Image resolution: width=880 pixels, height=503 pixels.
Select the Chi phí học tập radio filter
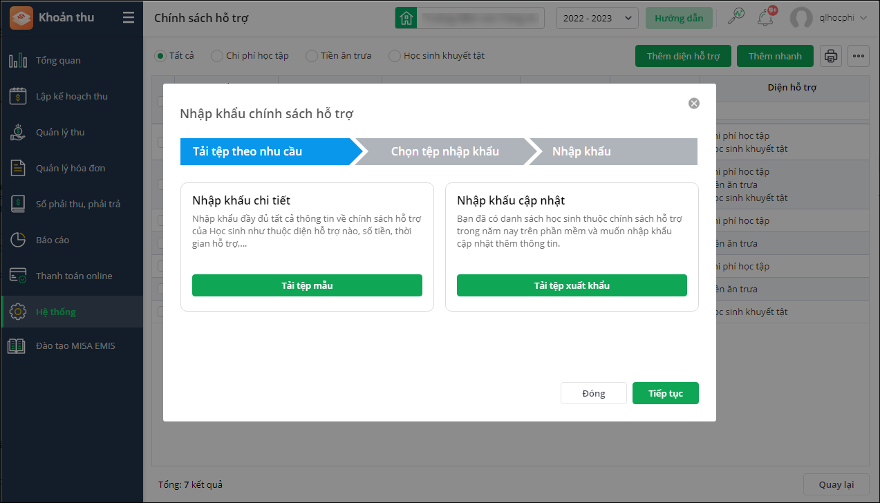click(217, 56)
